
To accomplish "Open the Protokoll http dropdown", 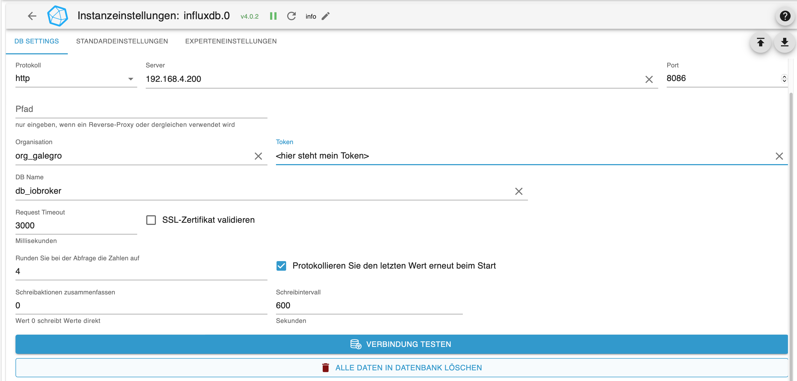I will pyautogui.click(x=76, y=79).
